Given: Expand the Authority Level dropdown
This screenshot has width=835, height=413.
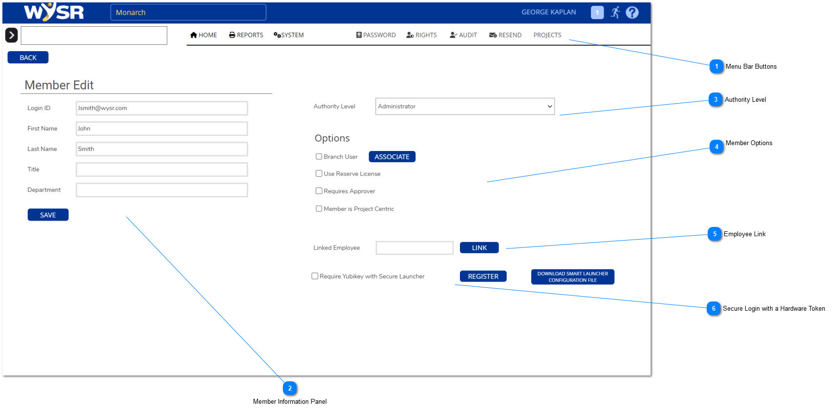Looking at the screenshot, I should click(x=465, y=107).
